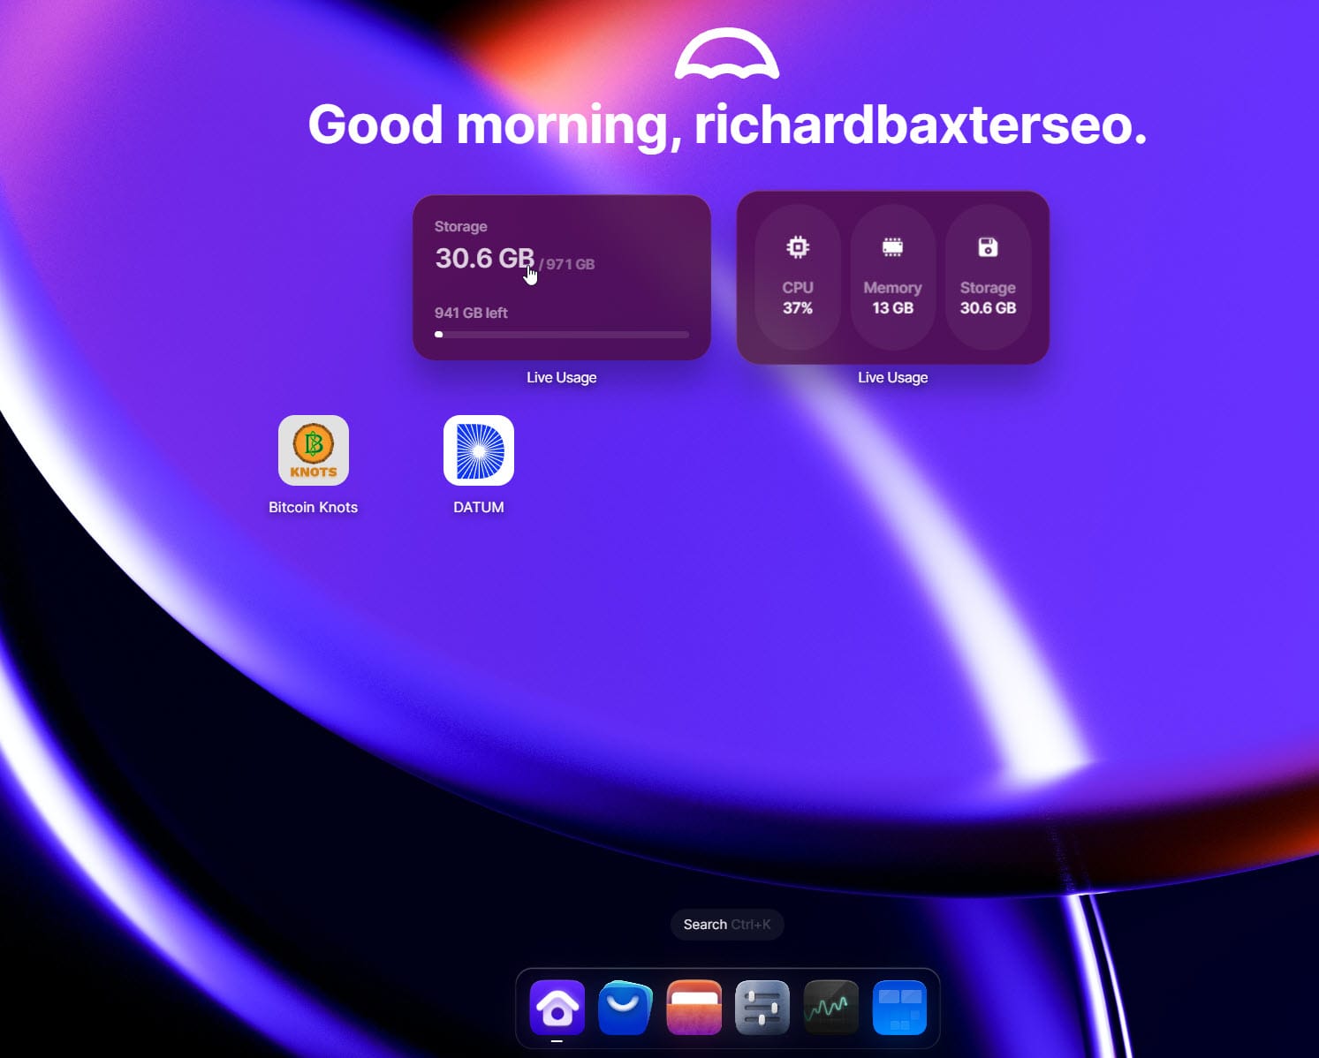
Task: Select the Memory 13 GB reading
Action: coord(892,308)
